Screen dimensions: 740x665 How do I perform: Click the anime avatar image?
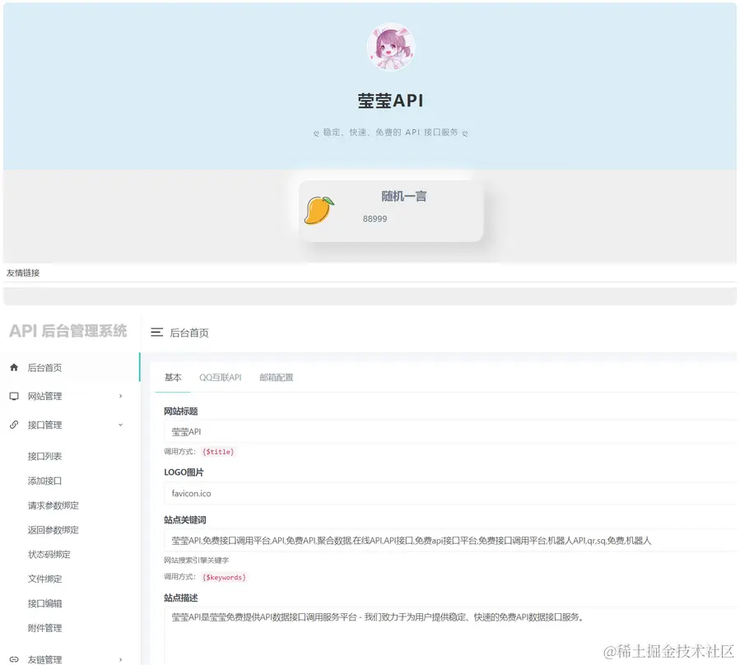tap(391, 47)
